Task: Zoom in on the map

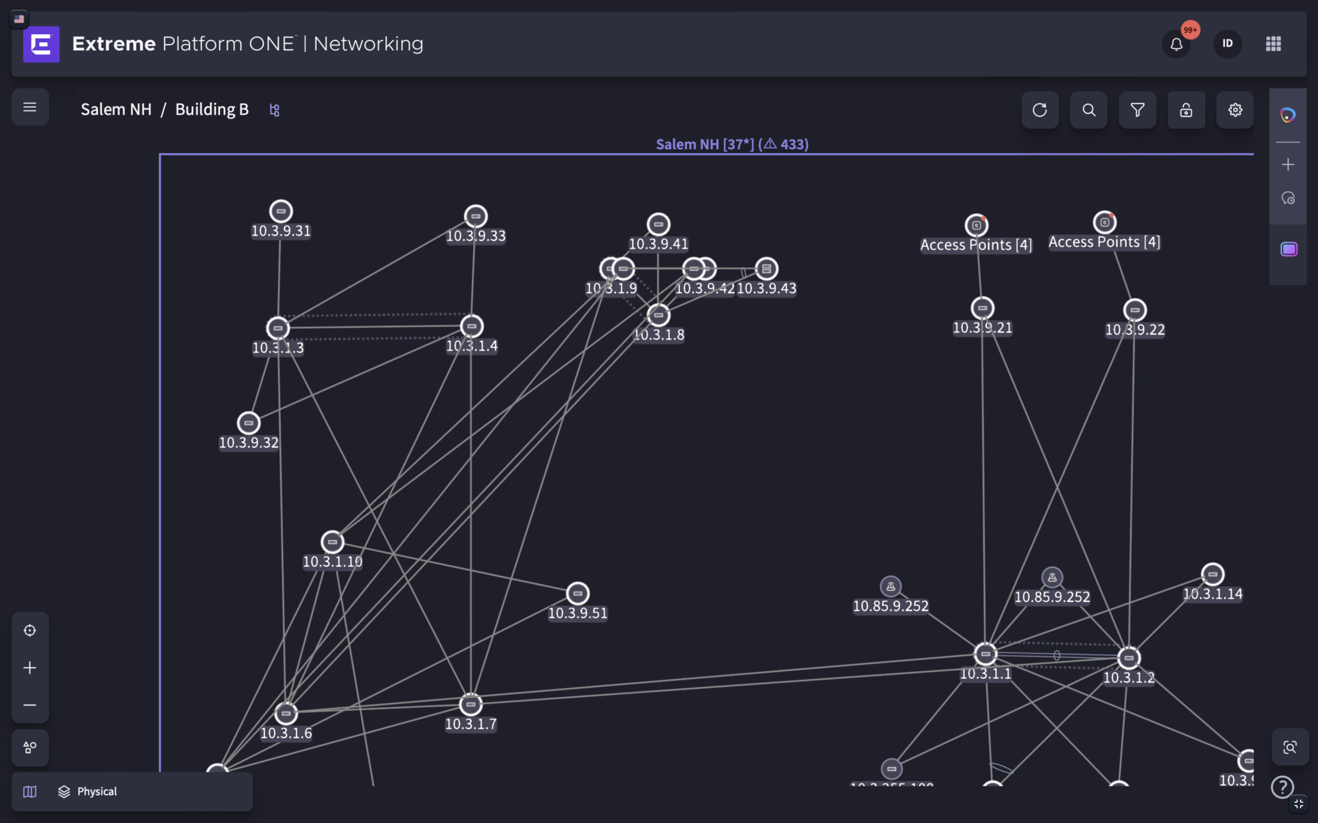Action: [30, 668]
